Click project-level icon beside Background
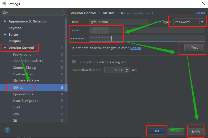This screenshot has height=138, width=208. pyautogui.click(x=62, y=54)
